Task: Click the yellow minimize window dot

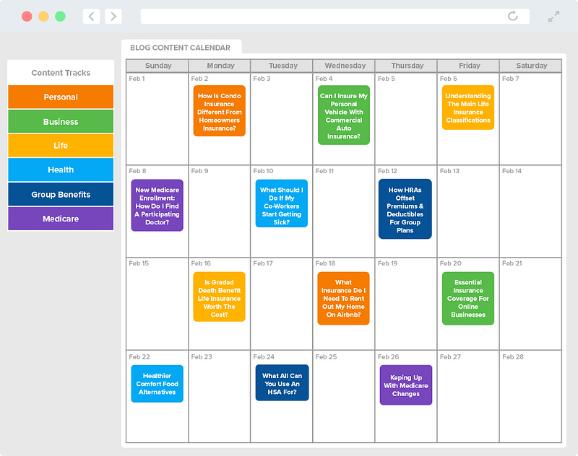Action: tap(43, 17)
